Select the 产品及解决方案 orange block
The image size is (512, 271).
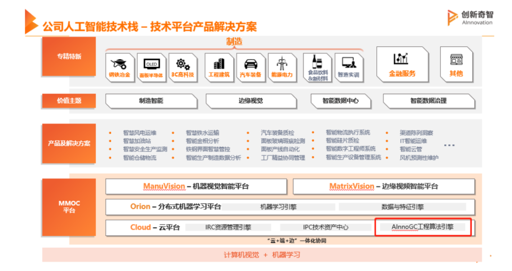[x=69, y=143]
